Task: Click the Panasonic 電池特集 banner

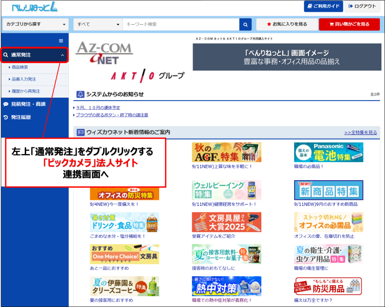Action: tap(329, 152)
